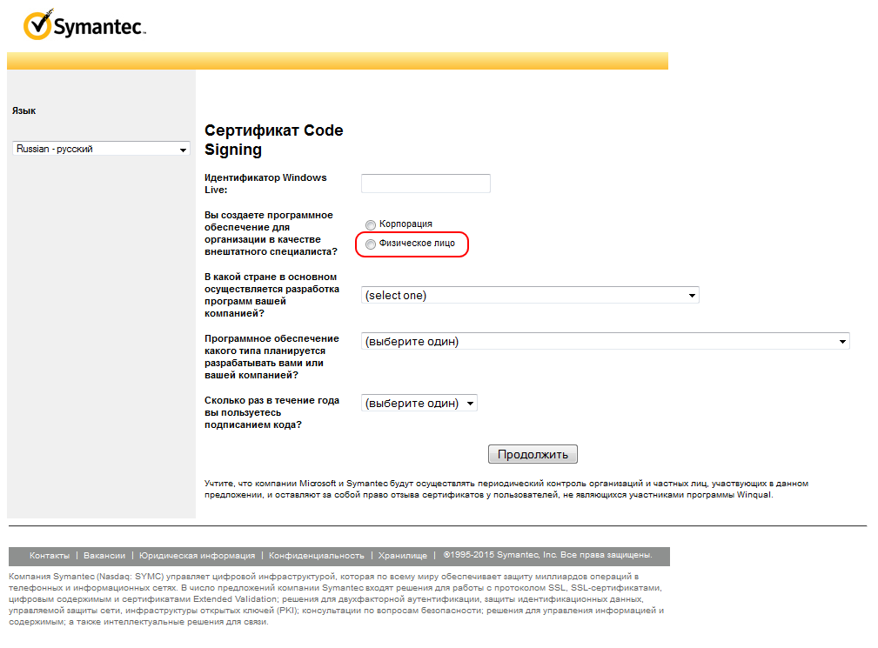Image resolution: width=878 pixels, height=648 pixels.
Task: Open the Хранилище footer link
Action: pyautogui.click(x=402, y=555)
